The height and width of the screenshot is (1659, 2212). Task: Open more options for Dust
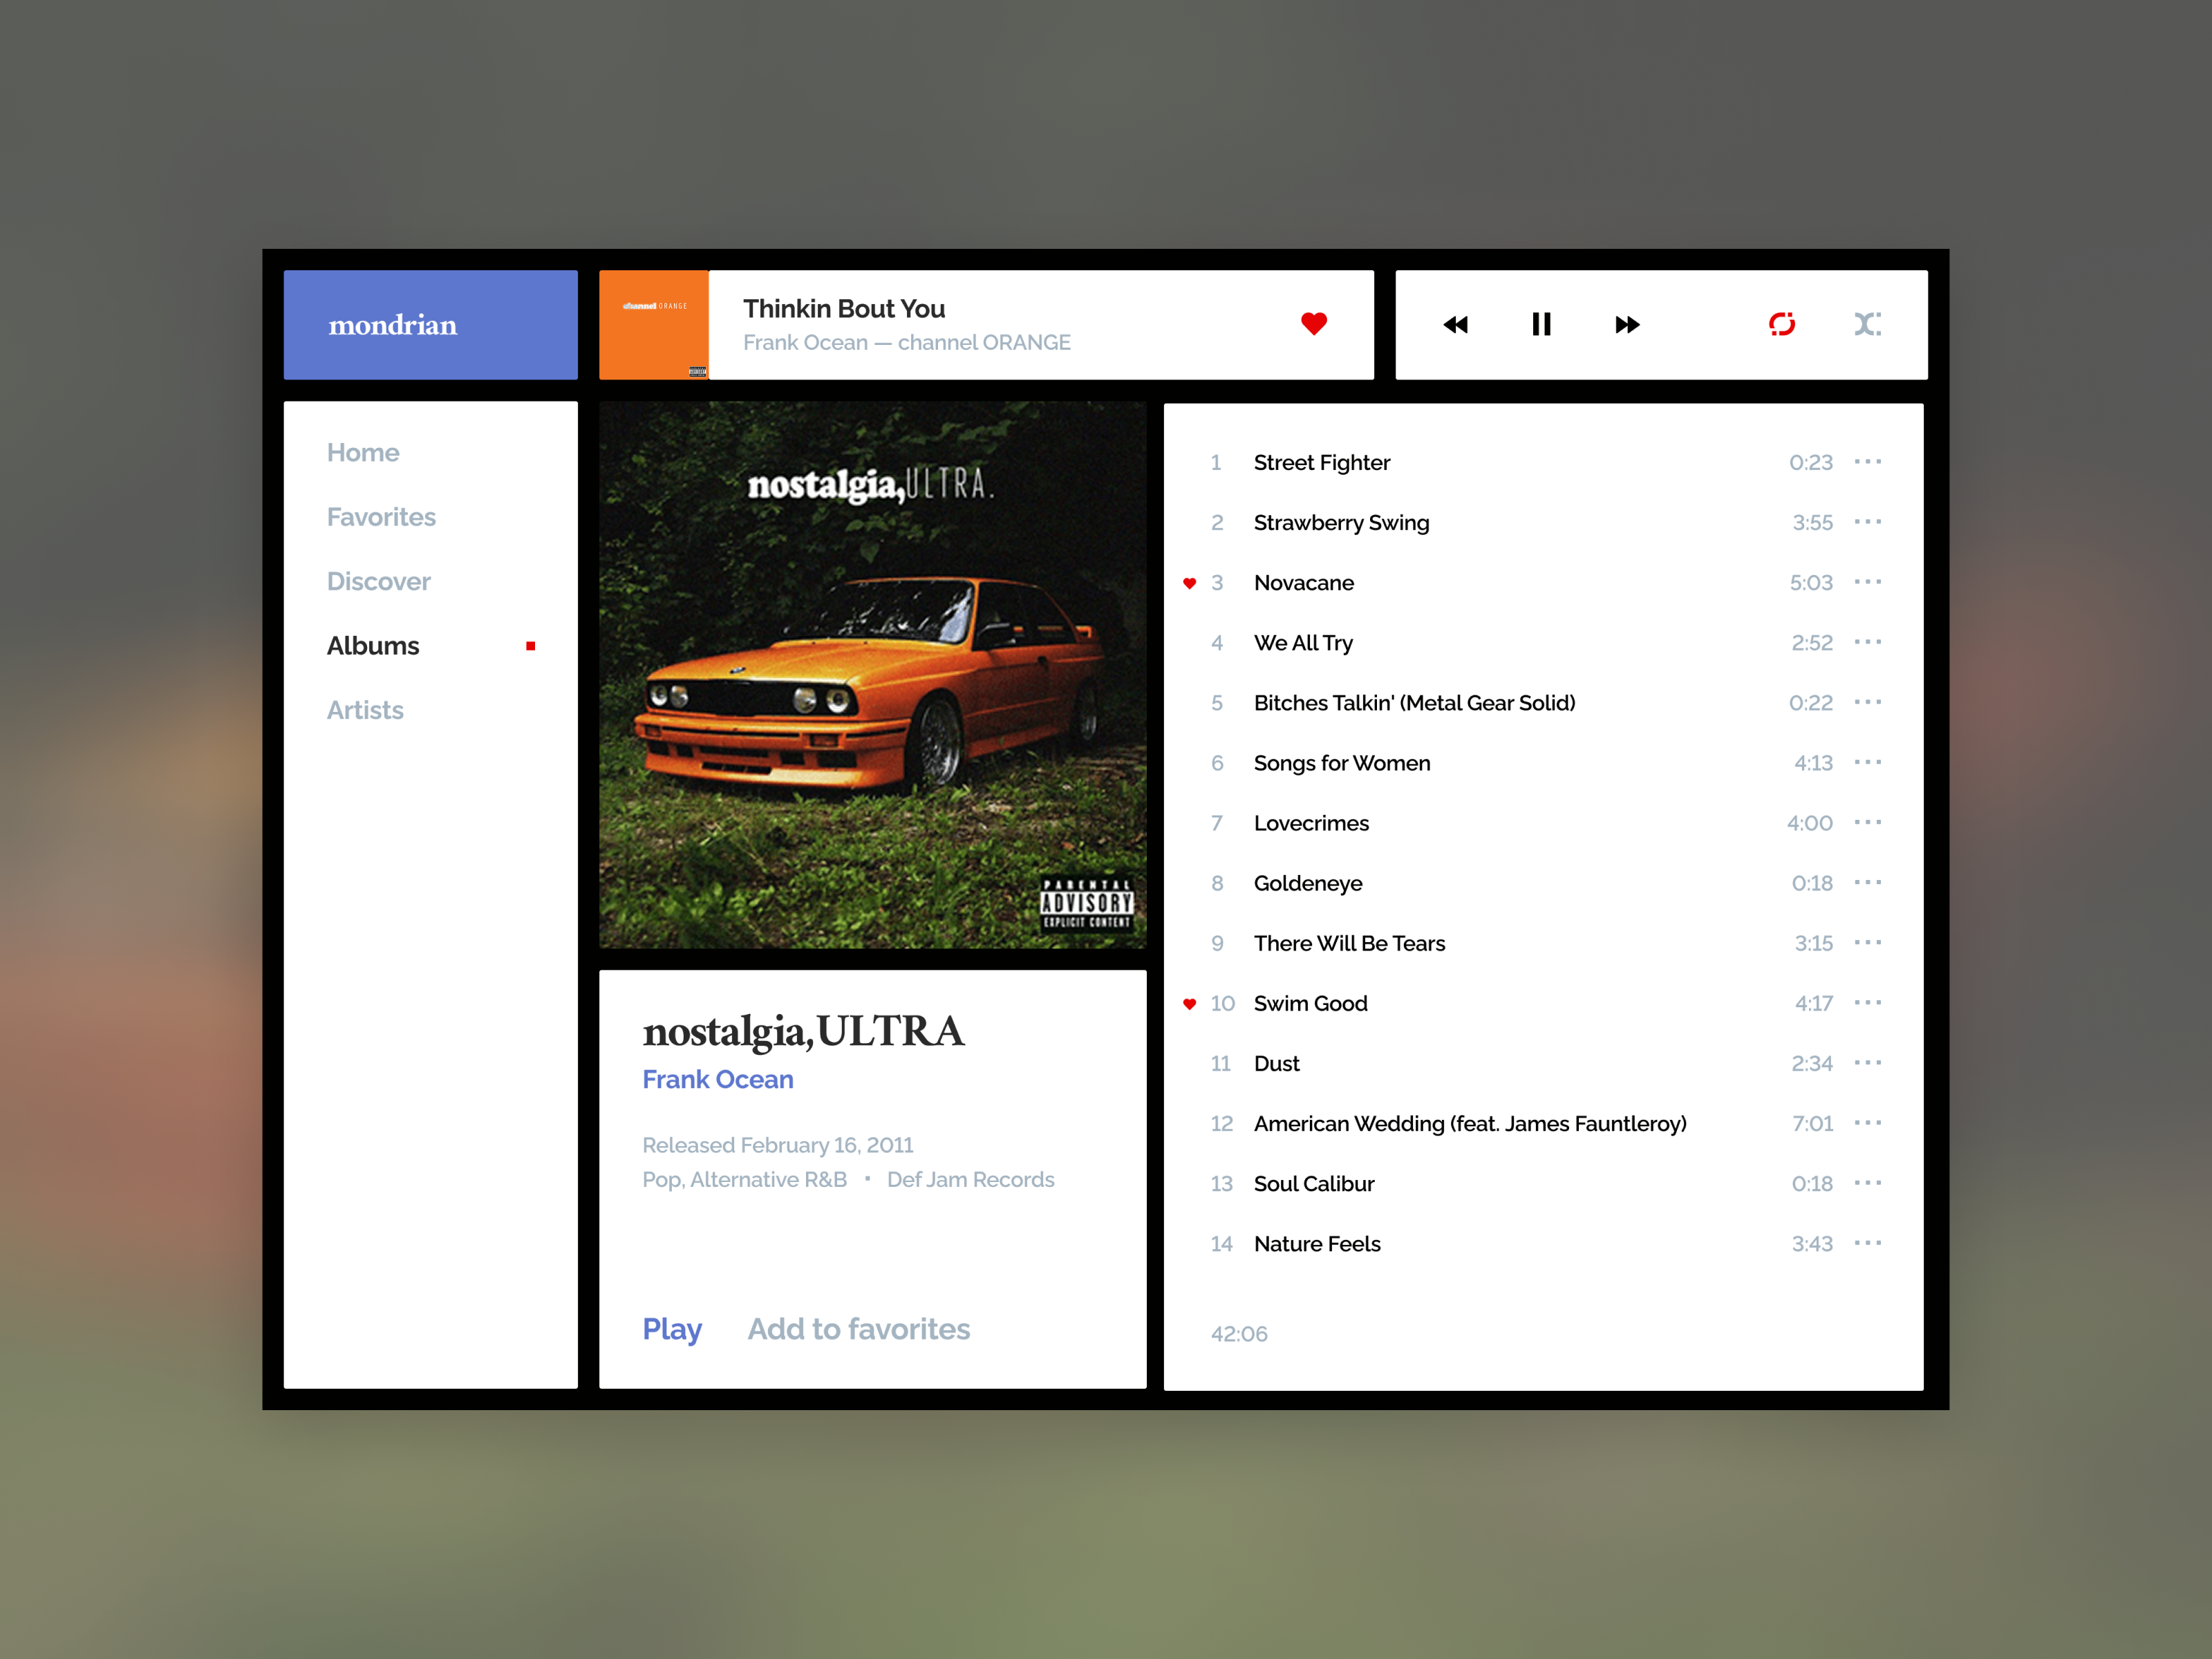[x=1867, y=1062]
